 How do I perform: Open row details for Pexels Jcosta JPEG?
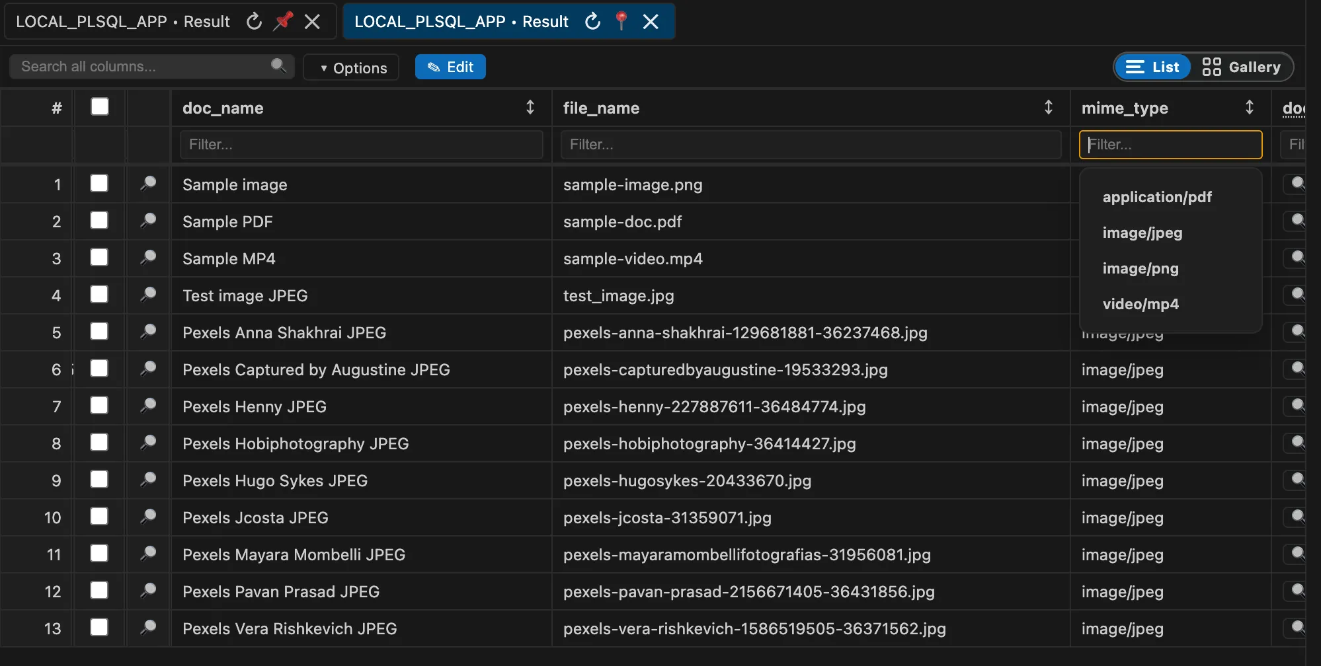point(148,517)
